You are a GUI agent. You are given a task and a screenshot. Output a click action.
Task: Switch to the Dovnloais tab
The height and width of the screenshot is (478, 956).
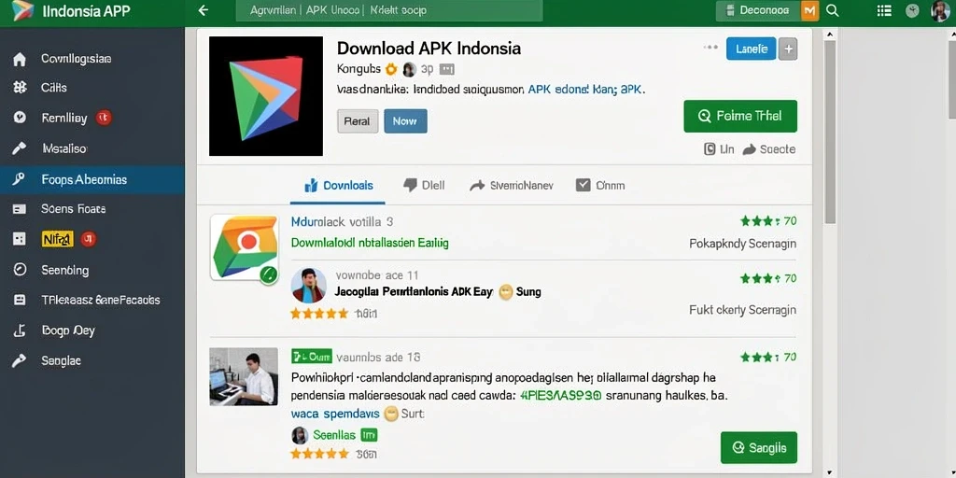[x=338, y=186]
